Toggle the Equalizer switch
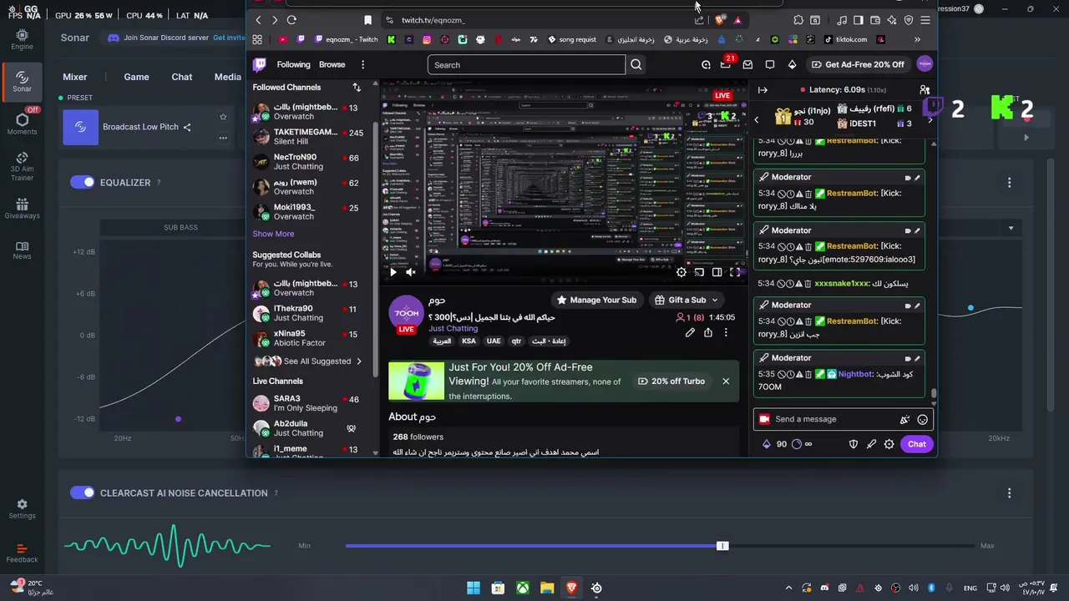 pyautogui.click(x=82, y=182)
